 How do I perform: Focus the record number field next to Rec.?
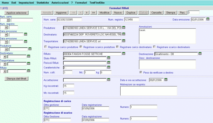click(194, 13)
